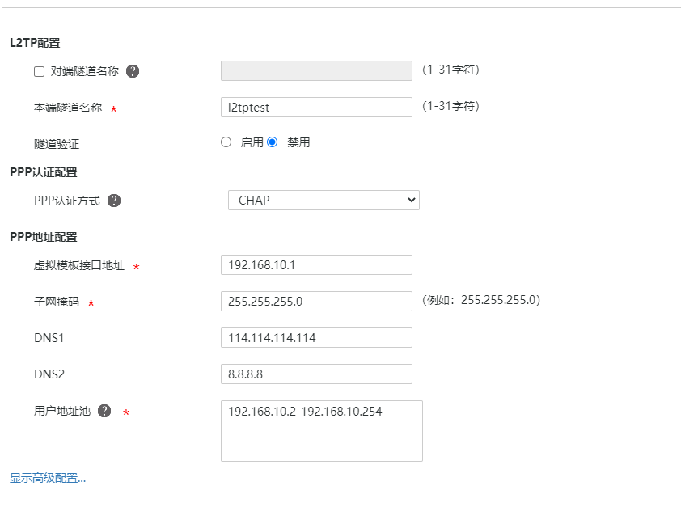Select 启用 for 隧道验证
The width and height of the screenshot is (681, 507).
pos(226,142)
